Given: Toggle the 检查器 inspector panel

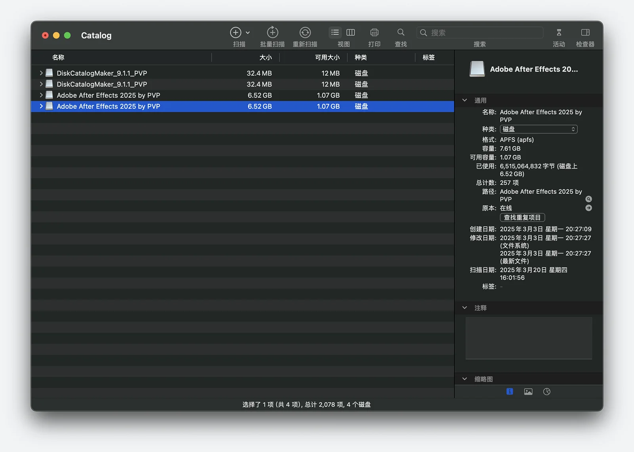Looking at the screenshot, I should click(585, 33).
